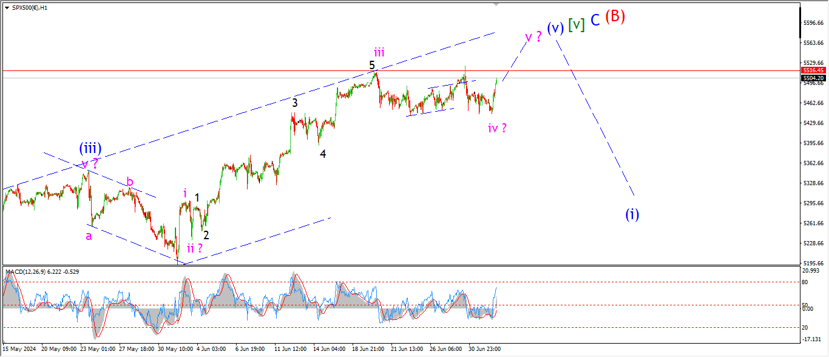Click the green [v] wave label

(576, 25)
